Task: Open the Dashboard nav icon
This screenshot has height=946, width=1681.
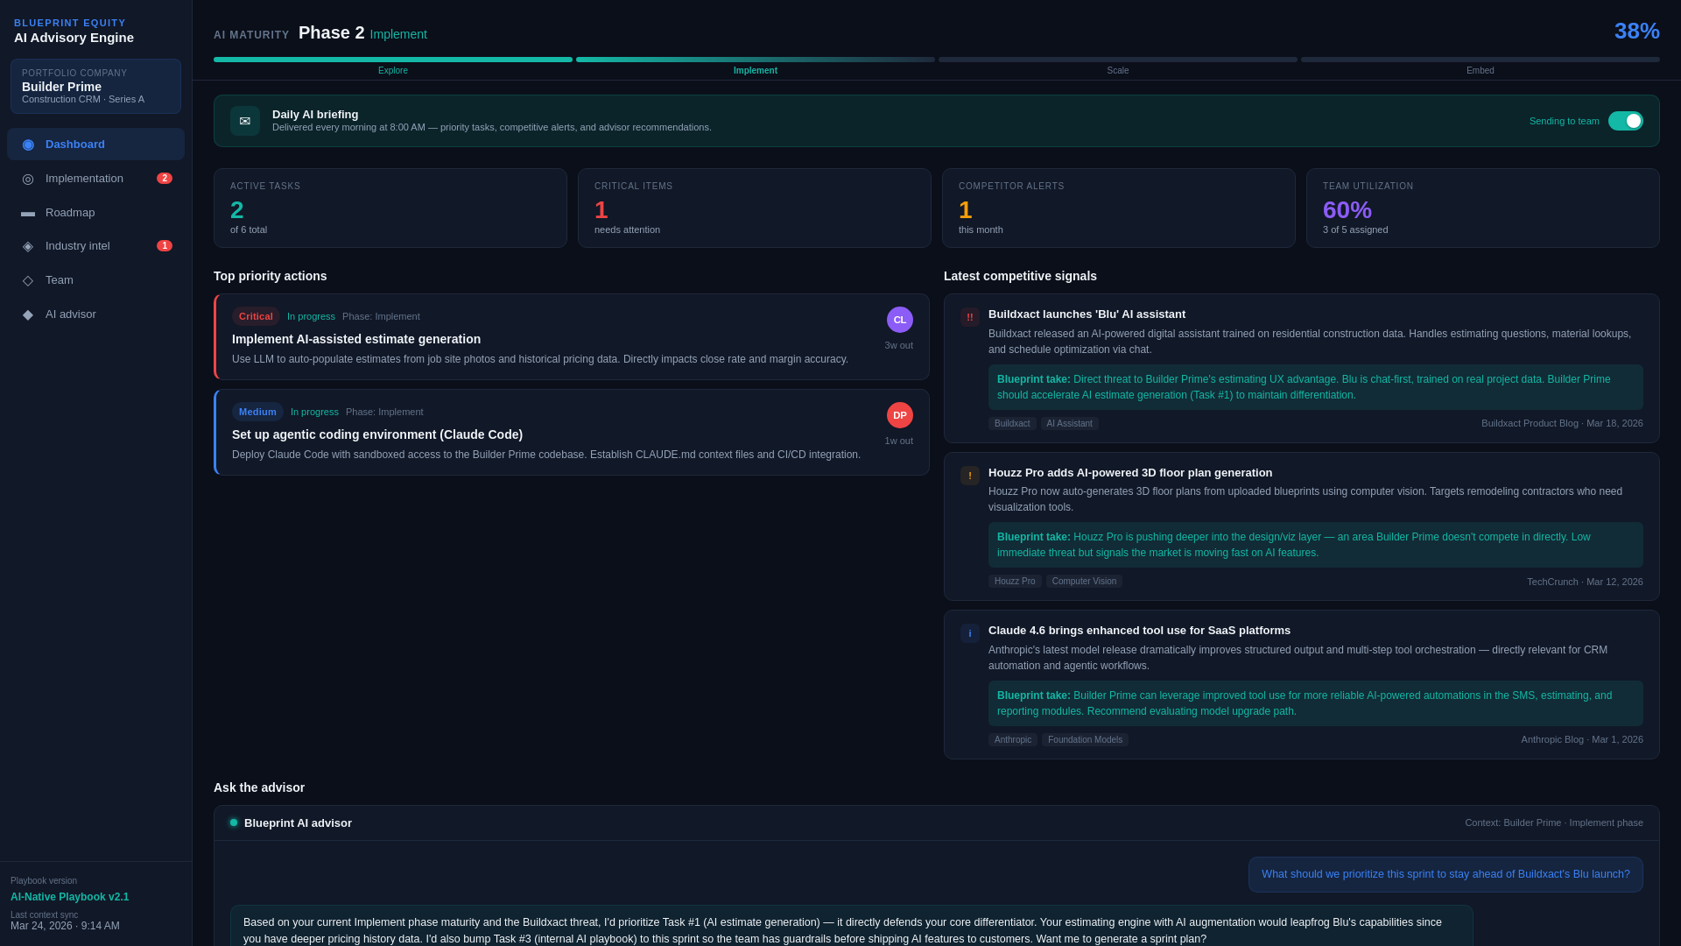Action: tap(28, 145)
